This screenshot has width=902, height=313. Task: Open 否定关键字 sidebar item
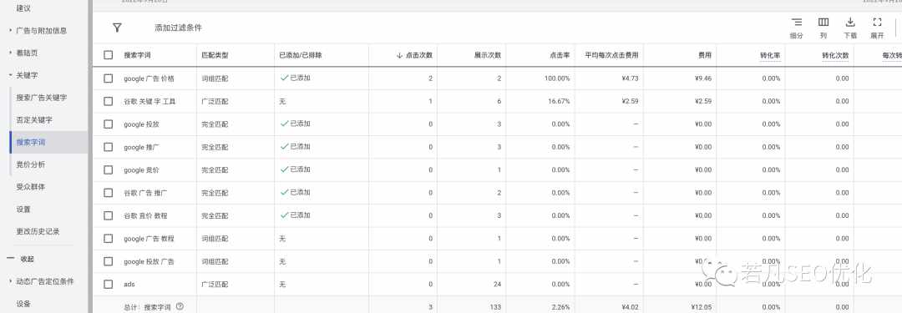point(34,120)
